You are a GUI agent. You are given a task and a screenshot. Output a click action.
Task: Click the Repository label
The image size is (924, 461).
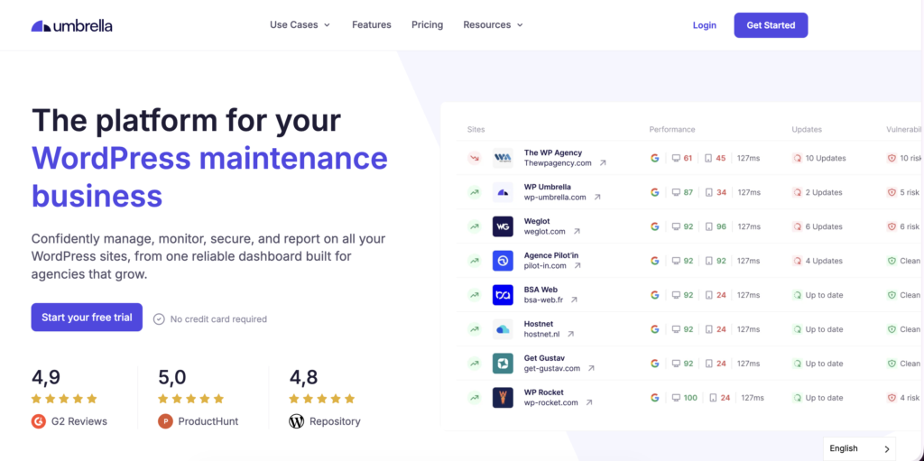click(335, 421)
